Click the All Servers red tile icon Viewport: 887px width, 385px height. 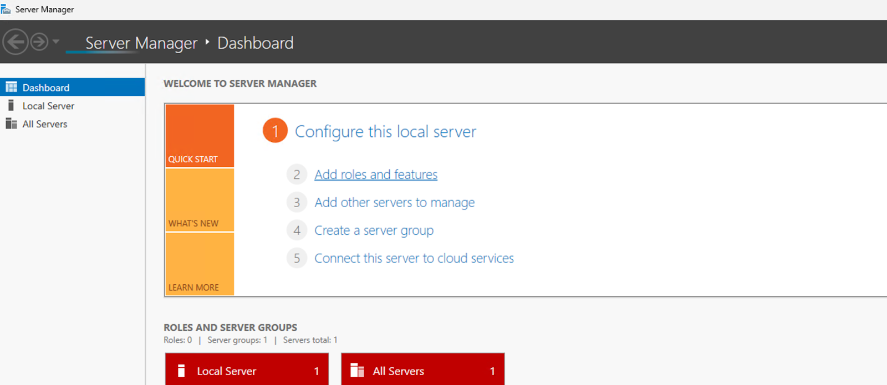click(358, 371)
